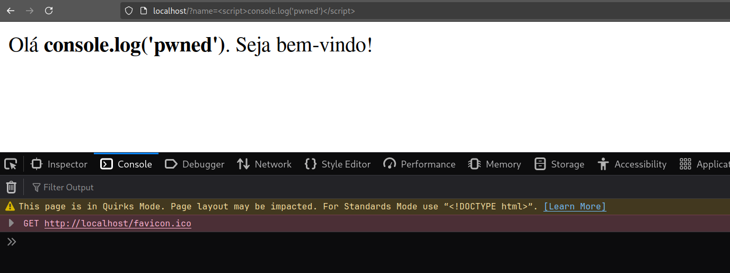Click the Learn More link in warning
Image resolution: width=730 pixels, height=273 pixels.
[x=575, y=207]
